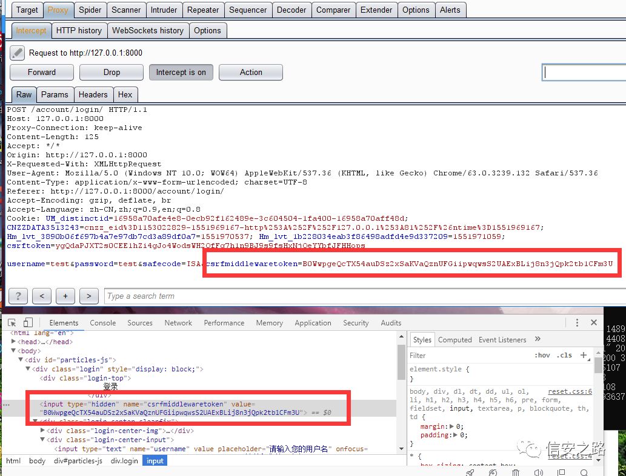Collapse div class login-center-input node
The image size is (626, 476).
(x=42, y=440)
